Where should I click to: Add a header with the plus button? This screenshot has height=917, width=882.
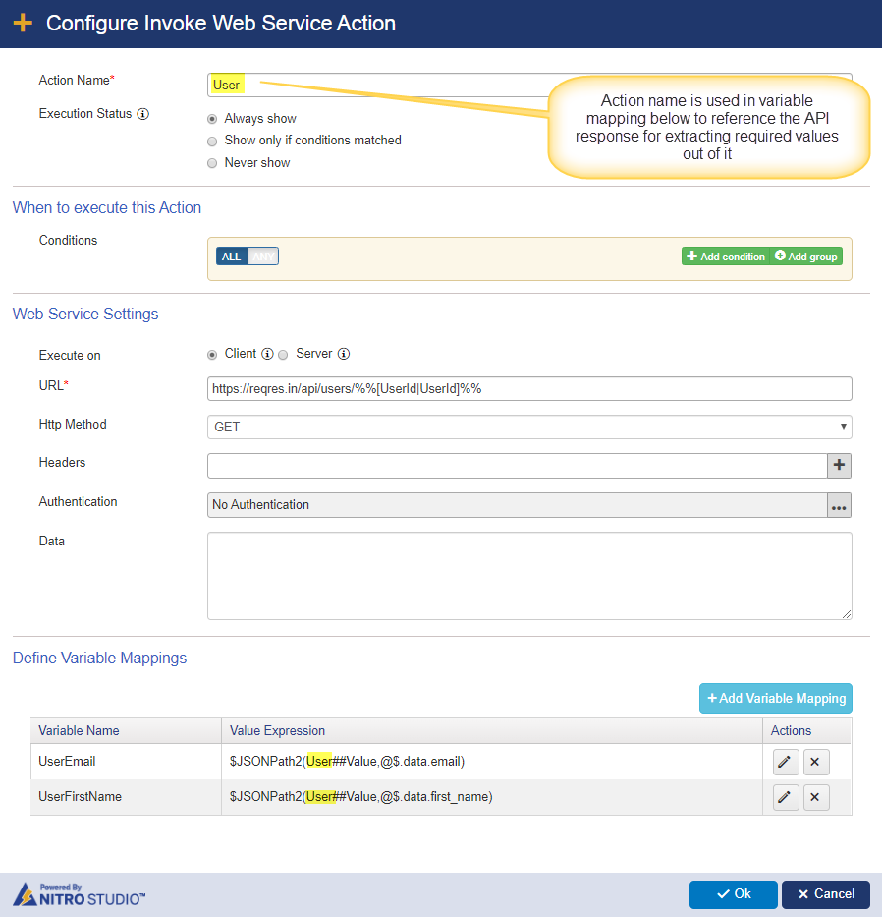[x=839, y=466]
